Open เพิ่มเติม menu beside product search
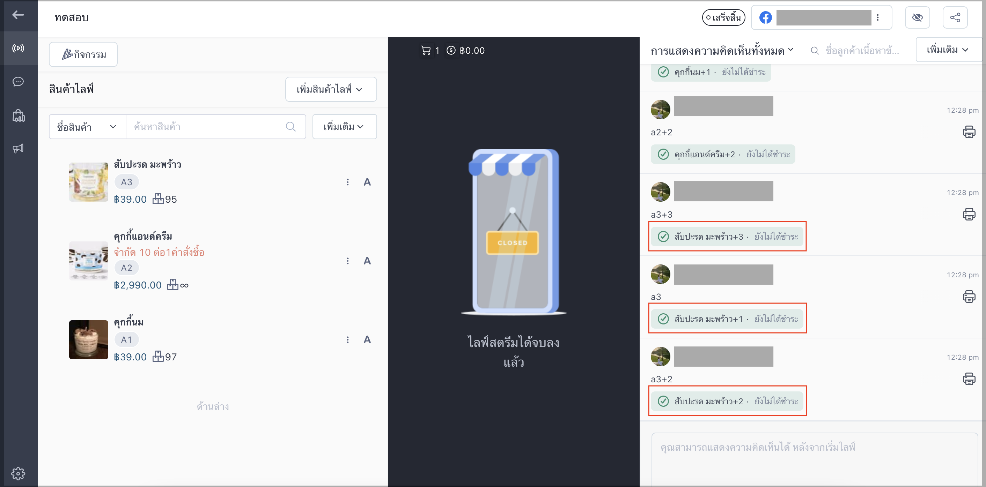 [345, 127]
